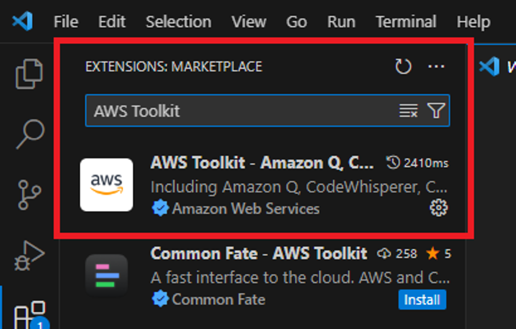
Task: Click the Extensions activity bar icon
Action: coord(29,315)
